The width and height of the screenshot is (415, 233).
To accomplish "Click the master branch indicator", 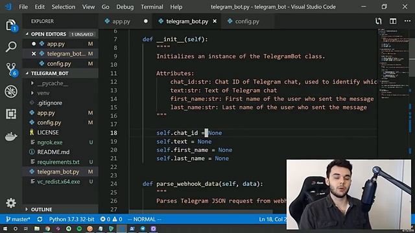I will 18,219.
